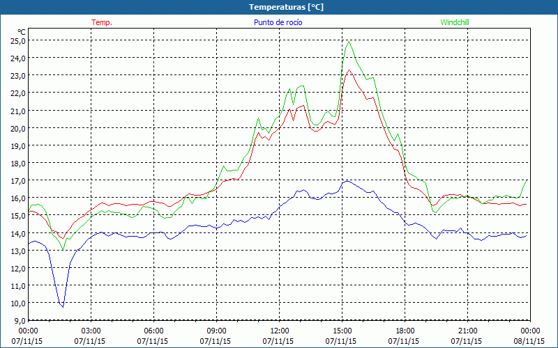Click the 08/11/15 date label
Image resolution: width=558 pixels, height=348 pixels.
529,341
